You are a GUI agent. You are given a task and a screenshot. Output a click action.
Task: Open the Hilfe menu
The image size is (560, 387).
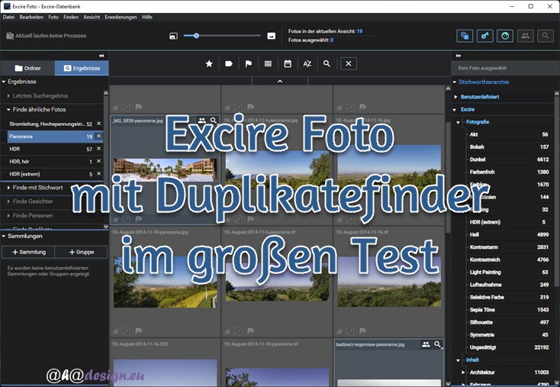coord(147,17)
